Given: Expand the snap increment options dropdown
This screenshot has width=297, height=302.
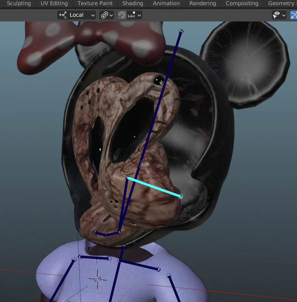Looking at the screenshot, I should 135,15.
